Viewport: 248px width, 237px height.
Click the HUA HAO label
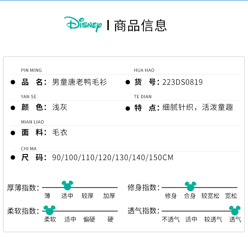(144, 70)
